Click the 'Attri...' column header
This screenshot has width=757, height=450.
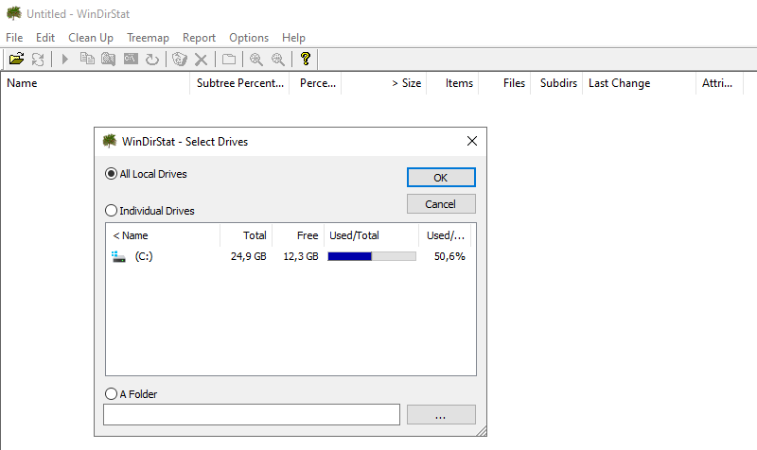719,83
